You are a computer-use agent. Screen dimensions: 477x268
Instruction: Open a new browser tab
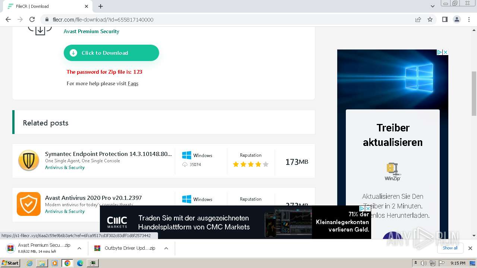pos(101,6)
